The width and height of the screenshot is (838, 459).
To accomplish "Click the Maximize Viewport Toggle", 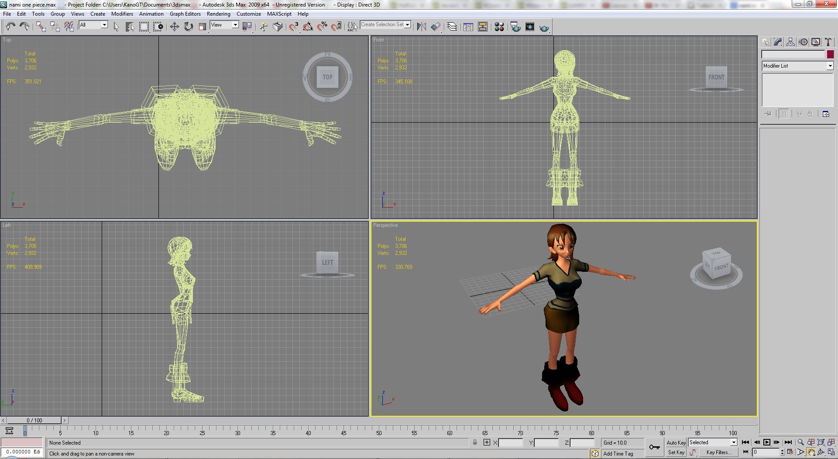I will pyautogui.click(x=831, y=452).
